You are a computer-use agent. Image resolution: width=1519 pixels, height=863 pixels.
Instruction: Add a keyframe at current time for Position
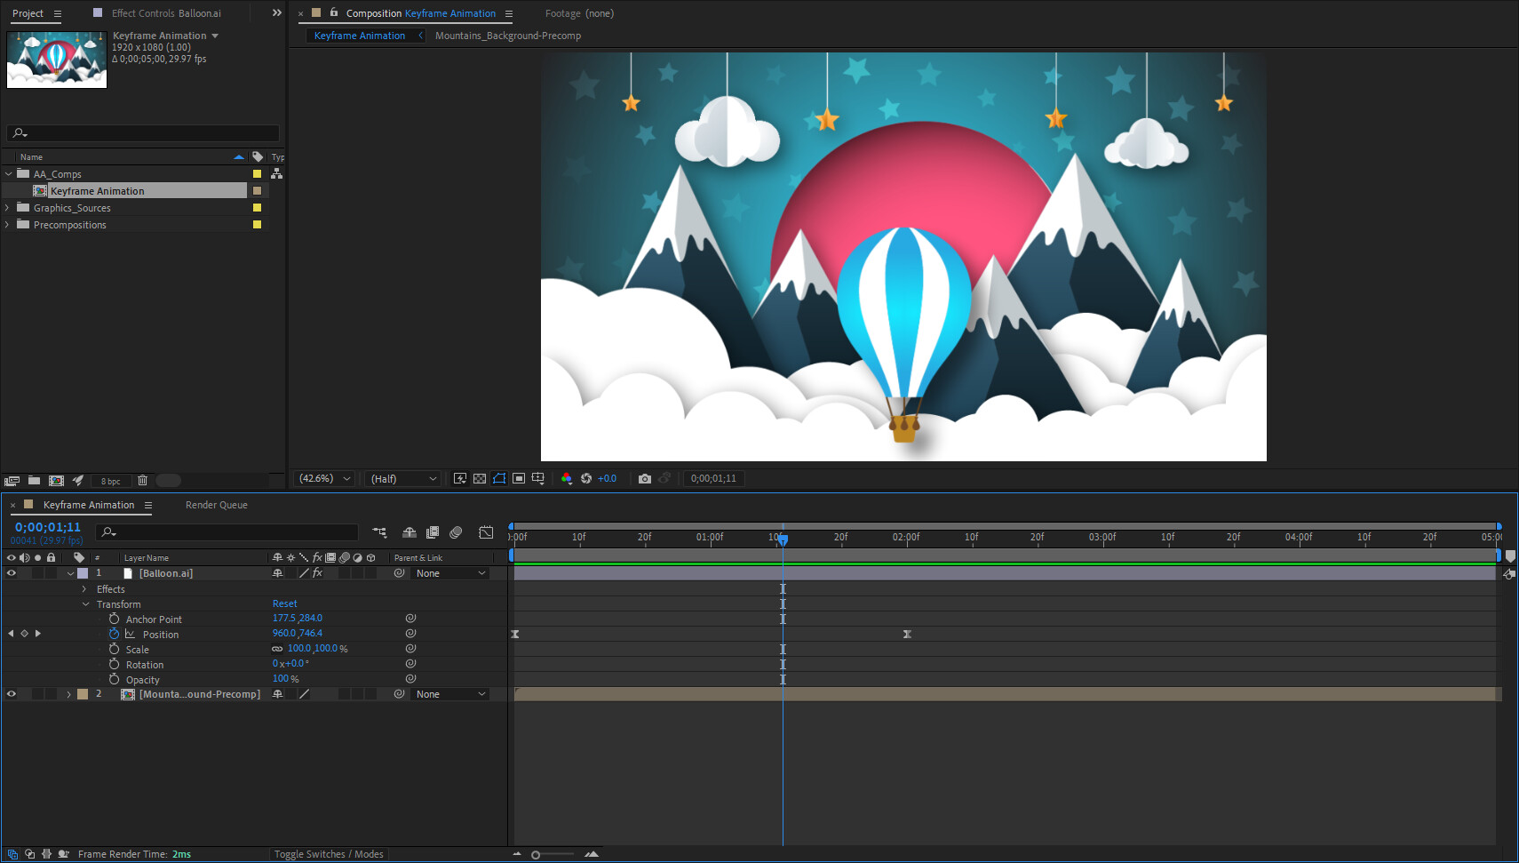(x=24, y=634)
